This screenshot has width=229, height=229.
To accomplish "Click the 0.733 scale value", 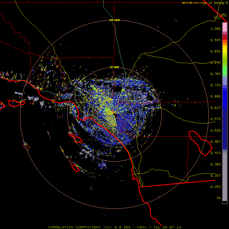I will 216,85.
